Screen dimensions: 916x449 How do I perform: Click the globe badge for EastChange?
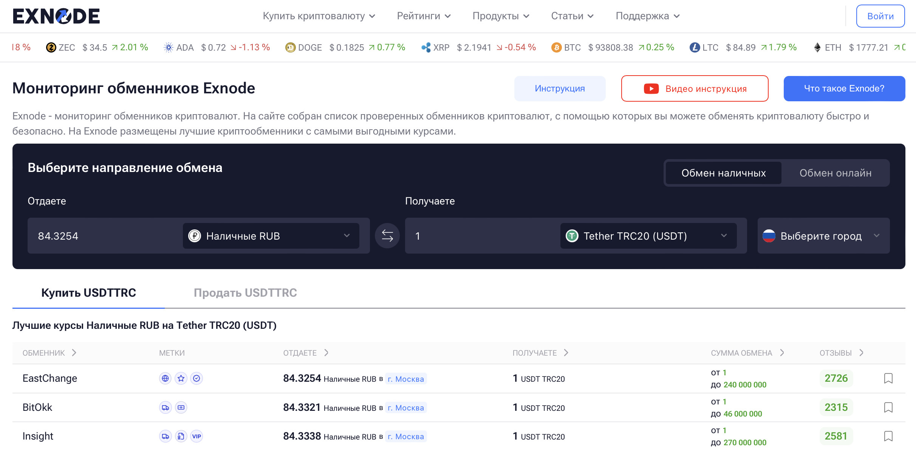(165, 378)
